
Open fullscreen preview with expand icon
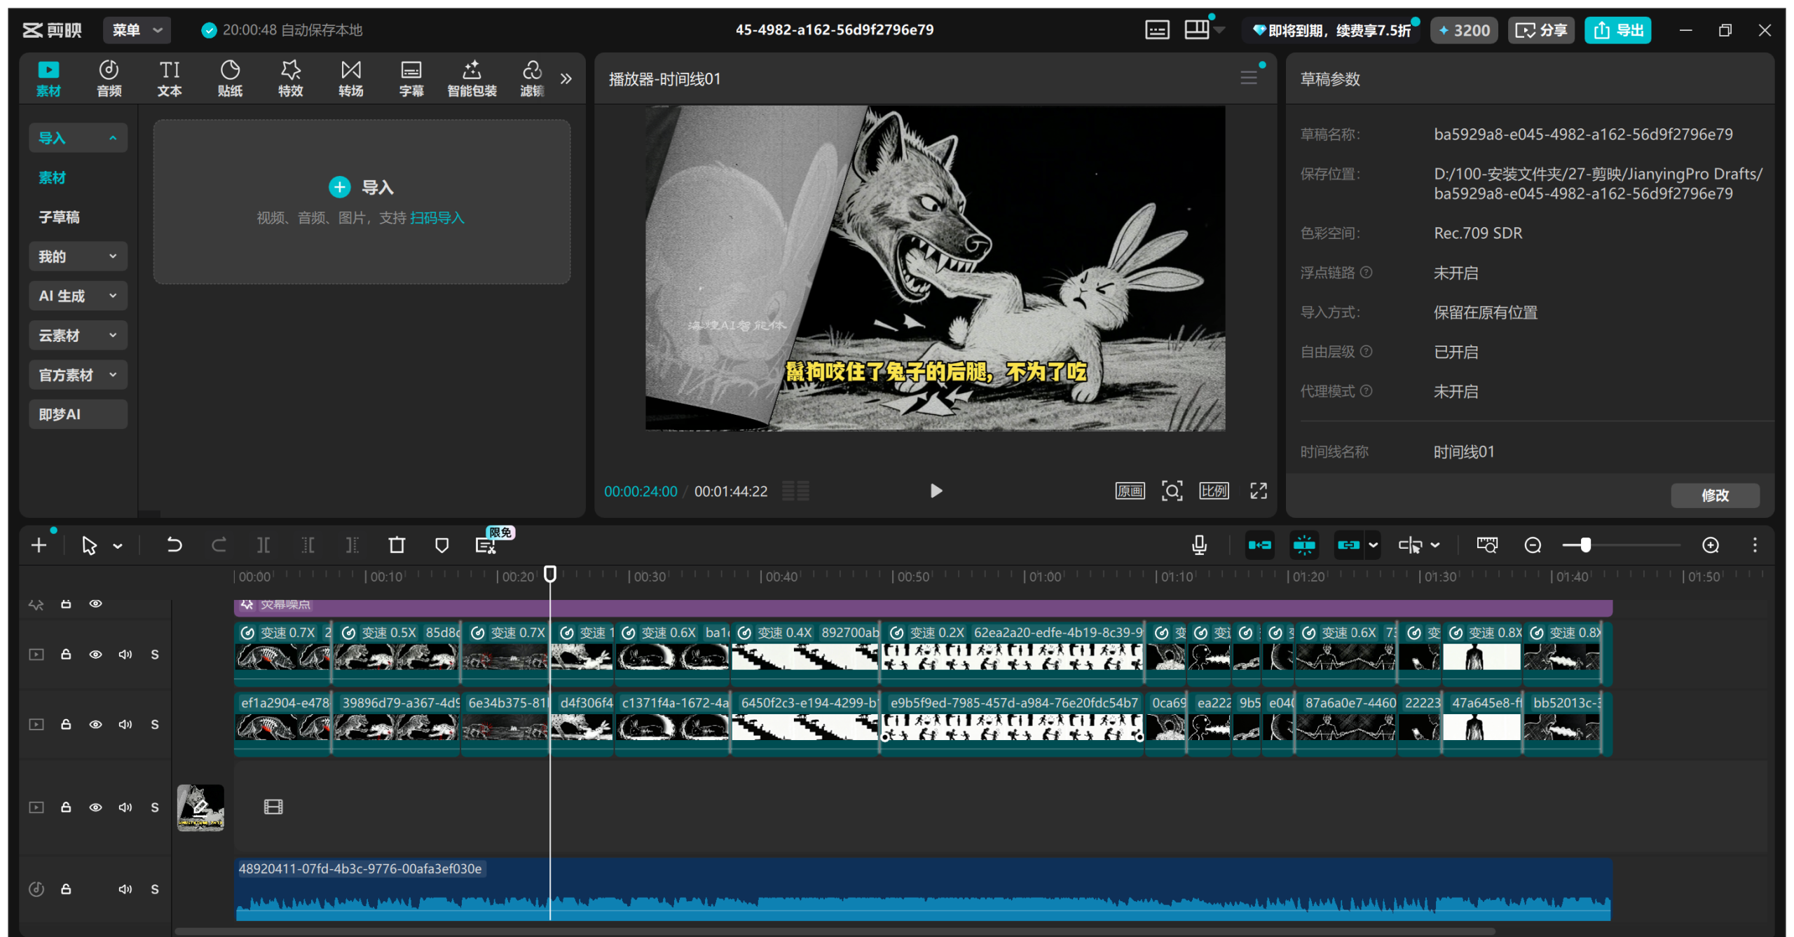point(1259,491)
